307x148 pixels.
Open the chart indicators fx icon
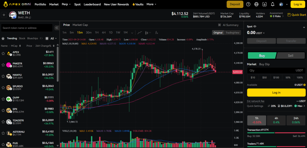[x=156, y=33]
